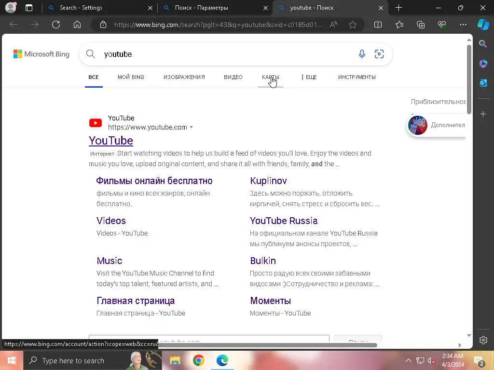Open the YouTube main result link
Viewport: 494px width, 370px height.
pos(111,141)
